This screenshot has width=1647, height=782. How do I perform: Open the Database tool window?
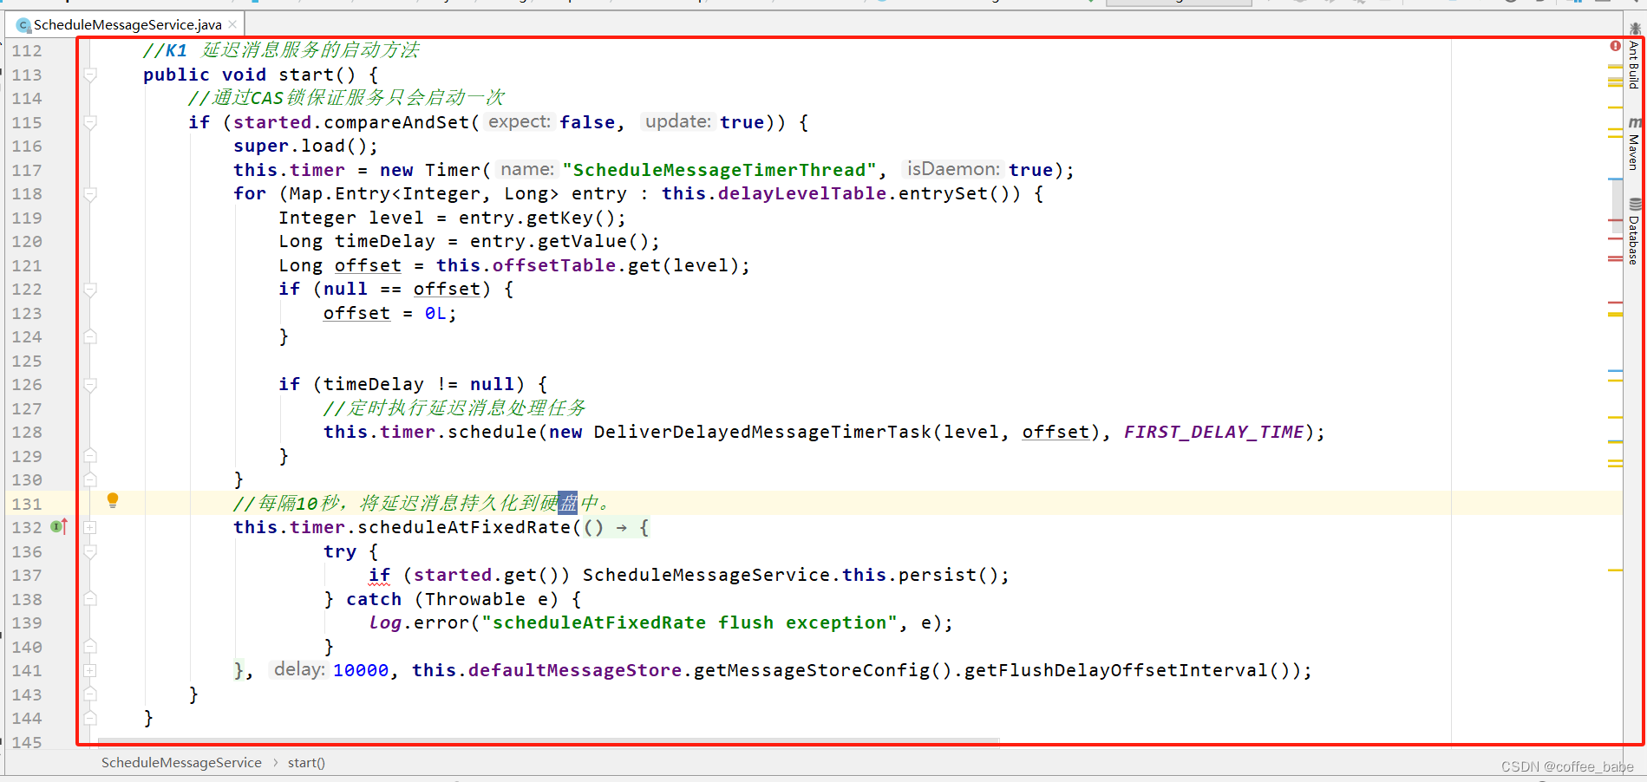(1634, 232)
